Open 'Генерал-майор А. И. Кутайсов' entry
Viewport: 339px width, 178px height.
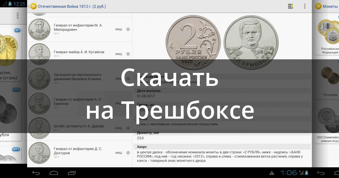[x=80, y=54]
